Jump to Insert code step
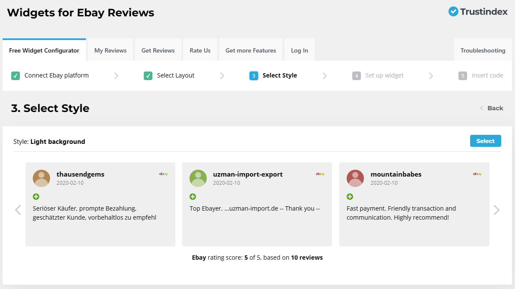 [x=487, y=75]
